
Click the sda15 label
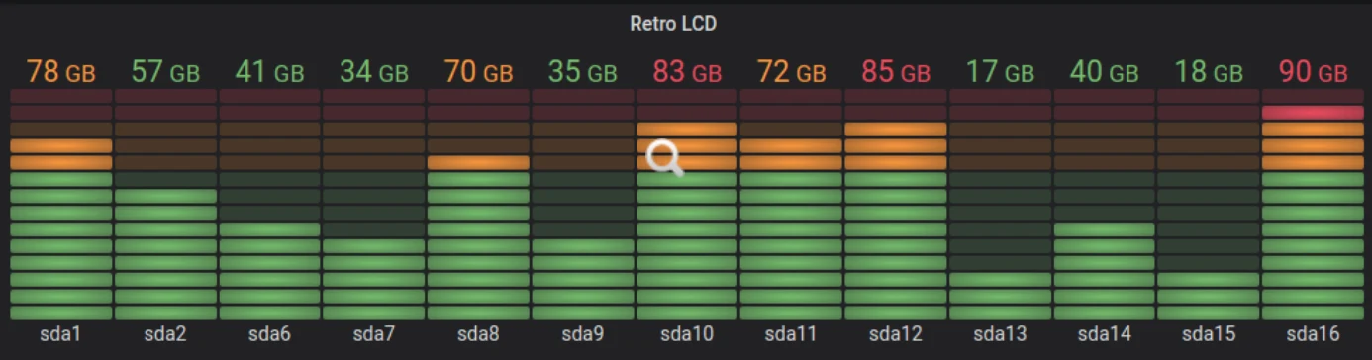[1209, 335]
